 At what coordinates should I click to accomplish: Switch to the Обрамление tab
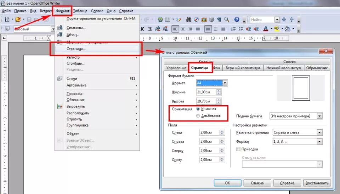point(317,68)
